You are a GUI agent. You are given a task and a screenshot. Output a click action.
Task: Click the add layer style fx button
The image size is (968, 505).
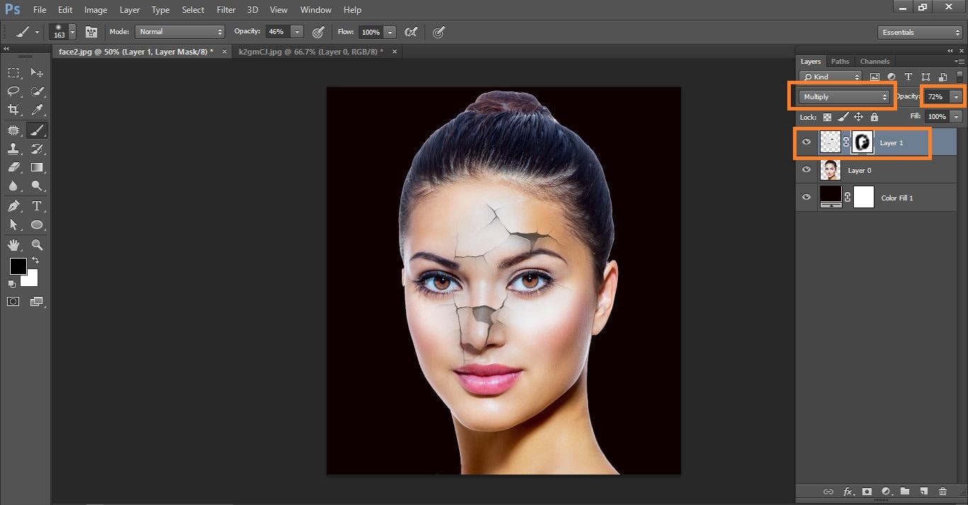coord(848,492)
